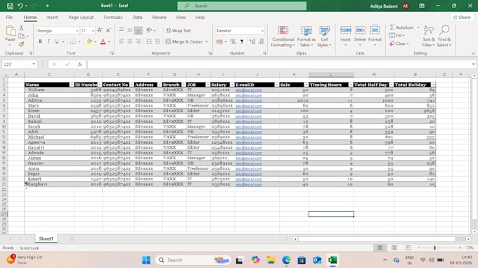
Task: Switch to the Insert tab
Action: (52, 18)
